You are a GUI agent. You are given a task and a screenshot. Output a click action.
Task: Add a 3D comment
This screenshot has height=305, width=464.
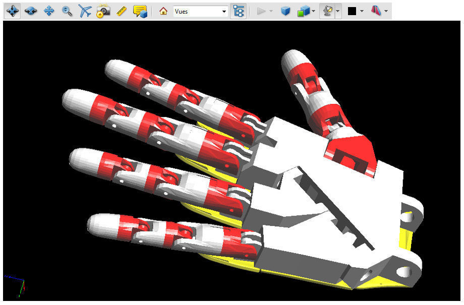pos(140,11)
